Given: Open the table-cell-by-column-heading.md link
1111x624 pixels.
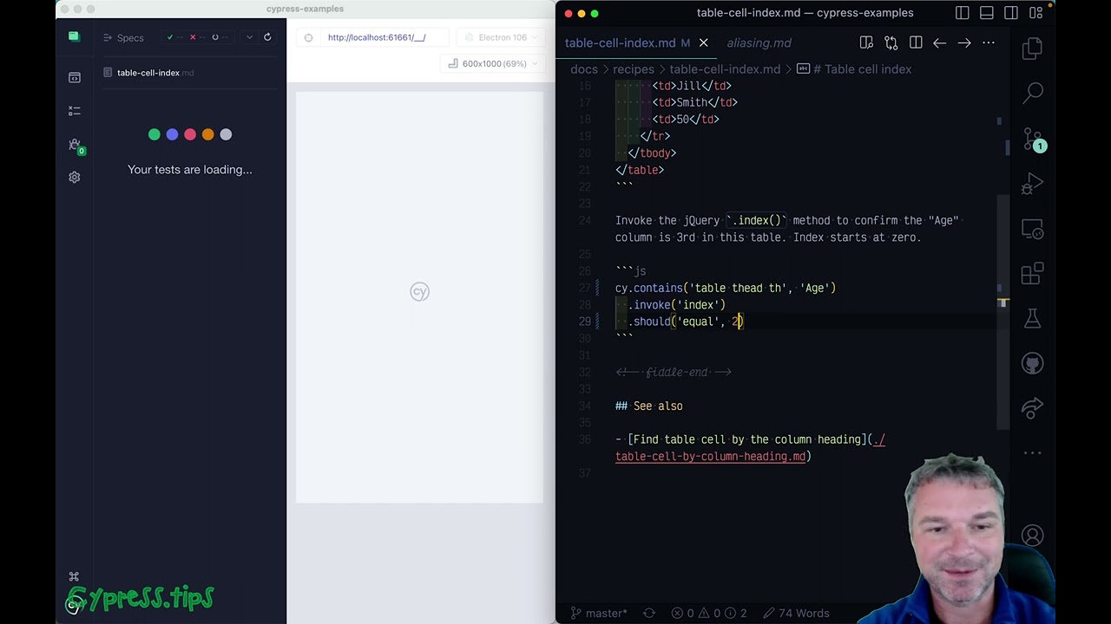Looking at the screenshot, I should [750, 448].
